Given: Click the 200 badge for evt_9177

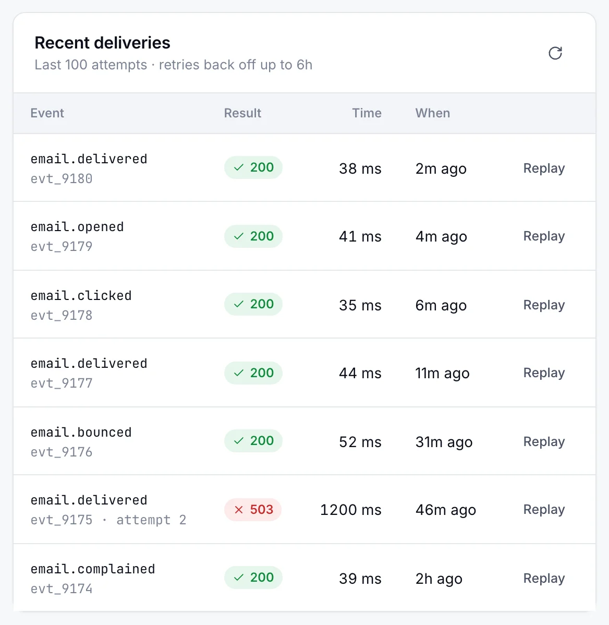Looking at the screenshot, I should tap(253, 373).
